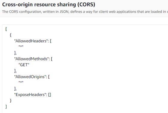Viewport: 168px width, 113px height.
Task: Click the word JSON in the description
Action: coord(64,12)
